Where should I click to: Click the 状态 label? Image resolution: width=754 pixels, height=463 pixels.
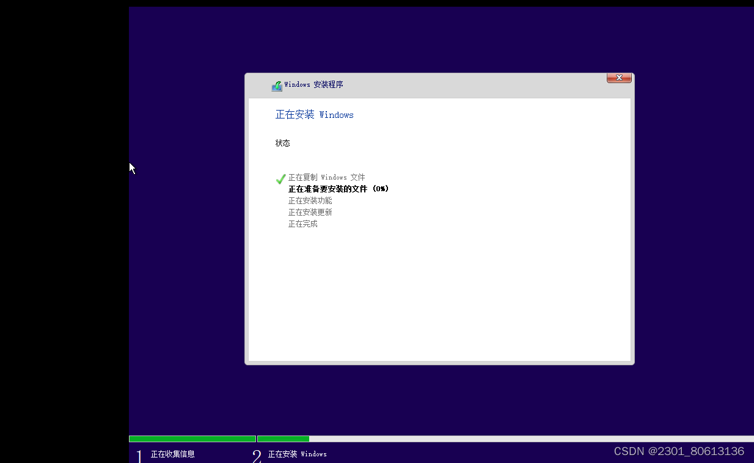point(282,143)
